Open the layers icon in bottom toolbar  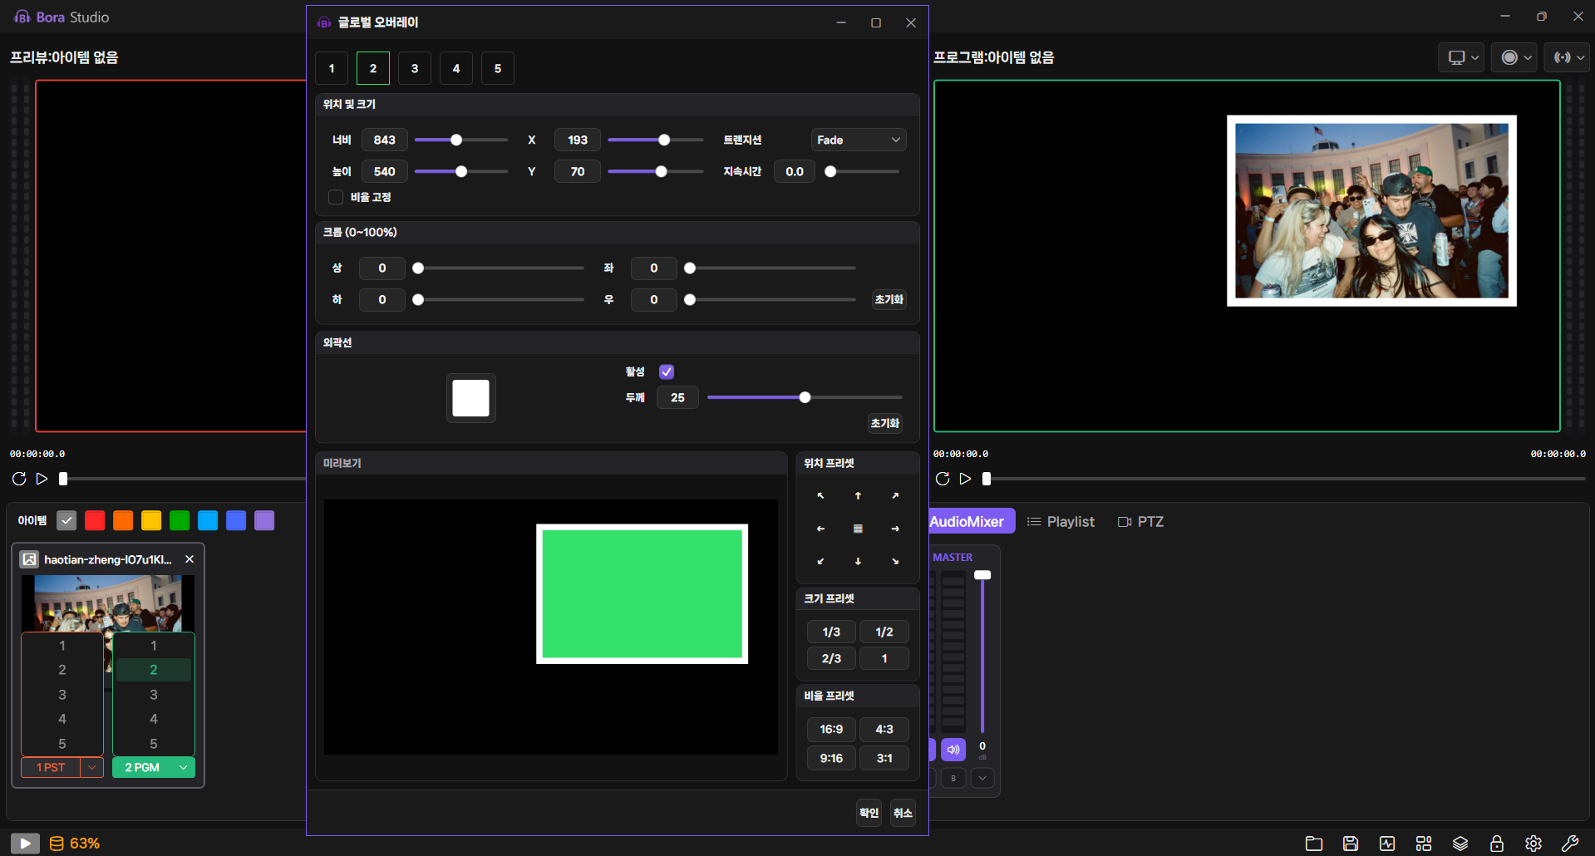pos(1460,844)
